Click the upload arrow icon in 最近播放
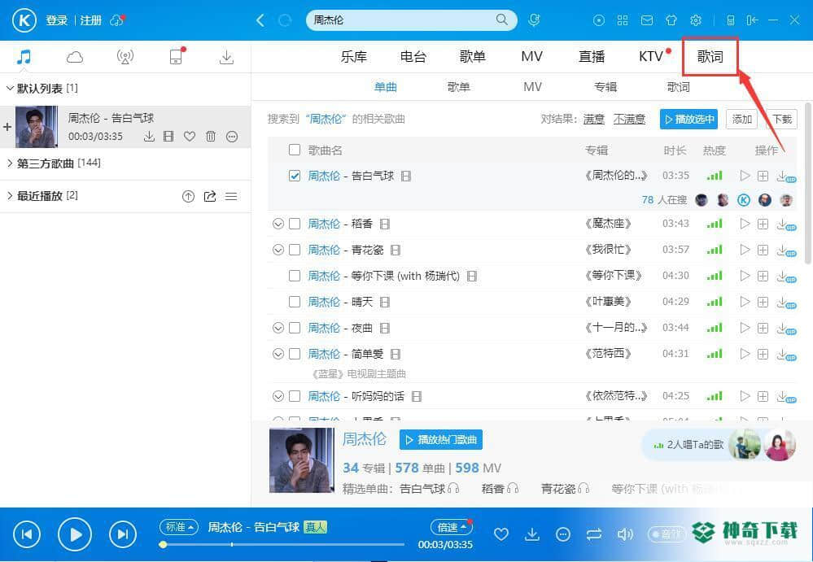 tap(188, 196)
